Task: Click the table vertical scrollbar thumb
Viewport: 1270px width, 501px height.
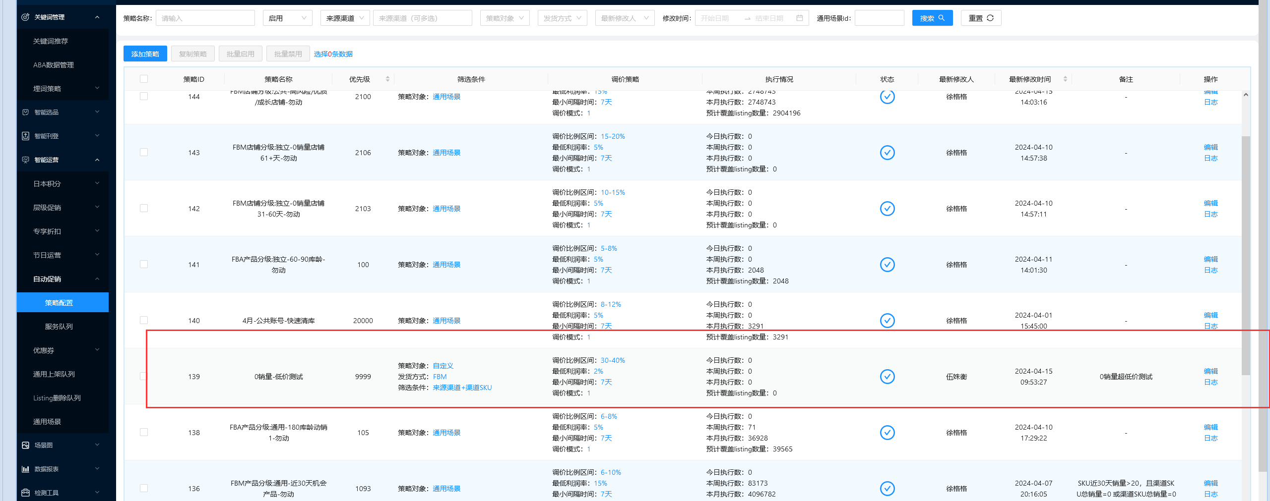Action: click(x=1246, y=255)
